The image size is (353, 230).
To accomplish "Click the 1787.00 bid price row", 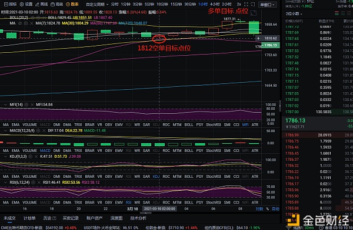I will [318, 111].
